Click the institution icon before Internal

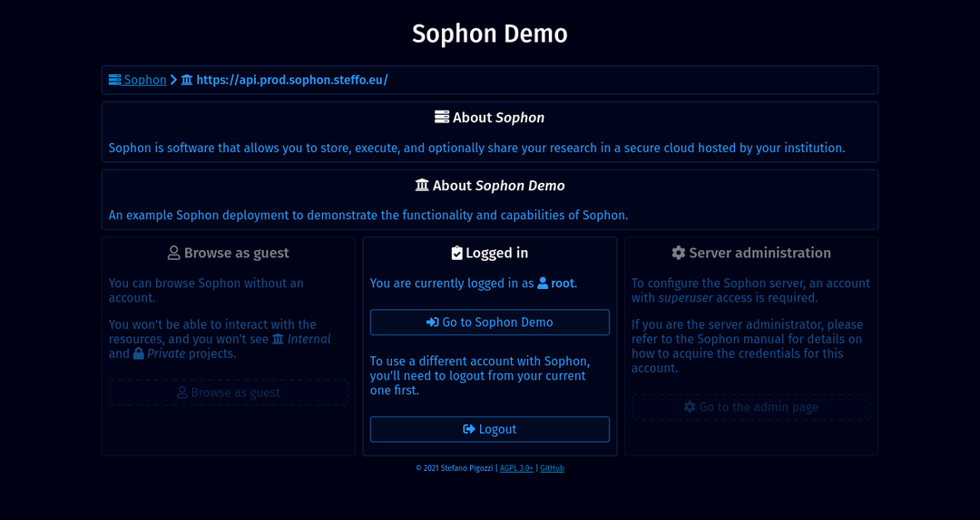pos(279,339)
